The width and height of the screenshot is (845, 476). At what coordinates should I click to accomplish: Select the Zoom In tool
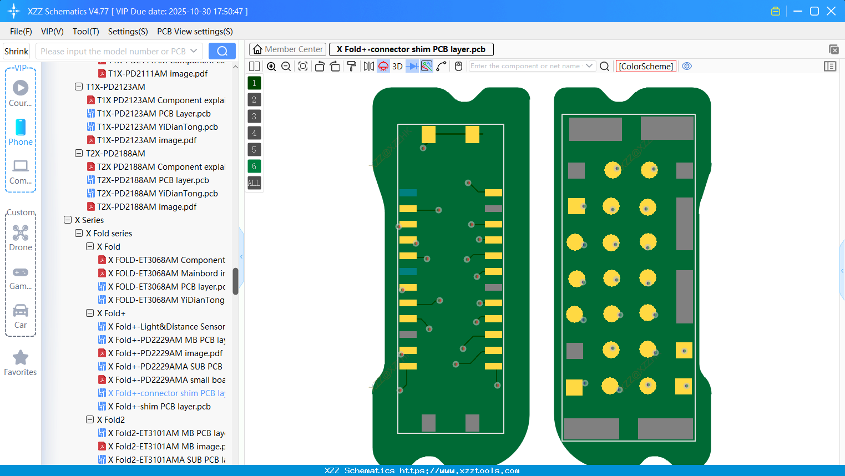(271, 66)
